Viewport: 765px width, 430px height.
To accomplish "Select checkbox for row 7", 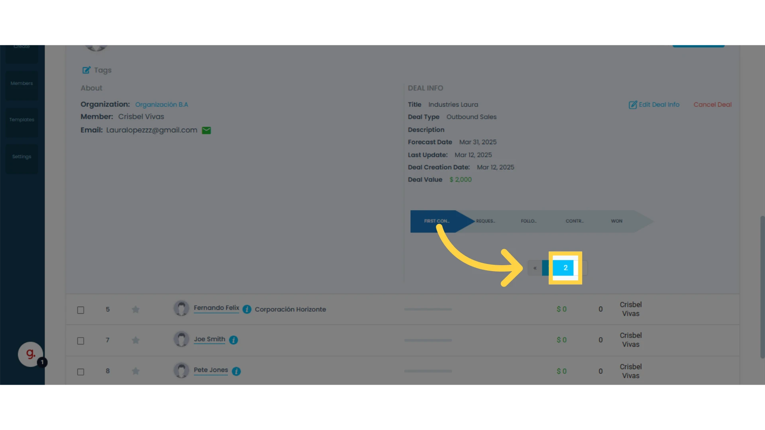I will coord(80,341).
